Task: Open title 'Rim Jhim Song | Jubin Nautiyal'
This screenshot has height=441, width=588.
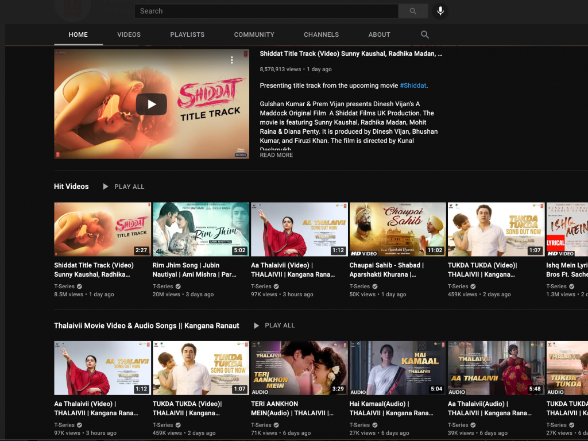Action: pyautogui.click(x=194, y=270)
